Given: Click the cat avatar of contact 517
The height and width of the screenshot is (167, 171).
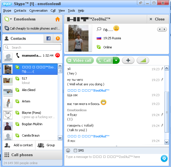Looking at the screenshot, I should 8,81.
